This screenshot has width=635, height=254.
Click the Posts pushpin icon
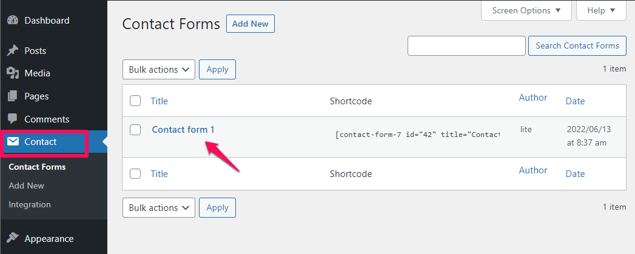pyautogui.click(x=13, y=51)
